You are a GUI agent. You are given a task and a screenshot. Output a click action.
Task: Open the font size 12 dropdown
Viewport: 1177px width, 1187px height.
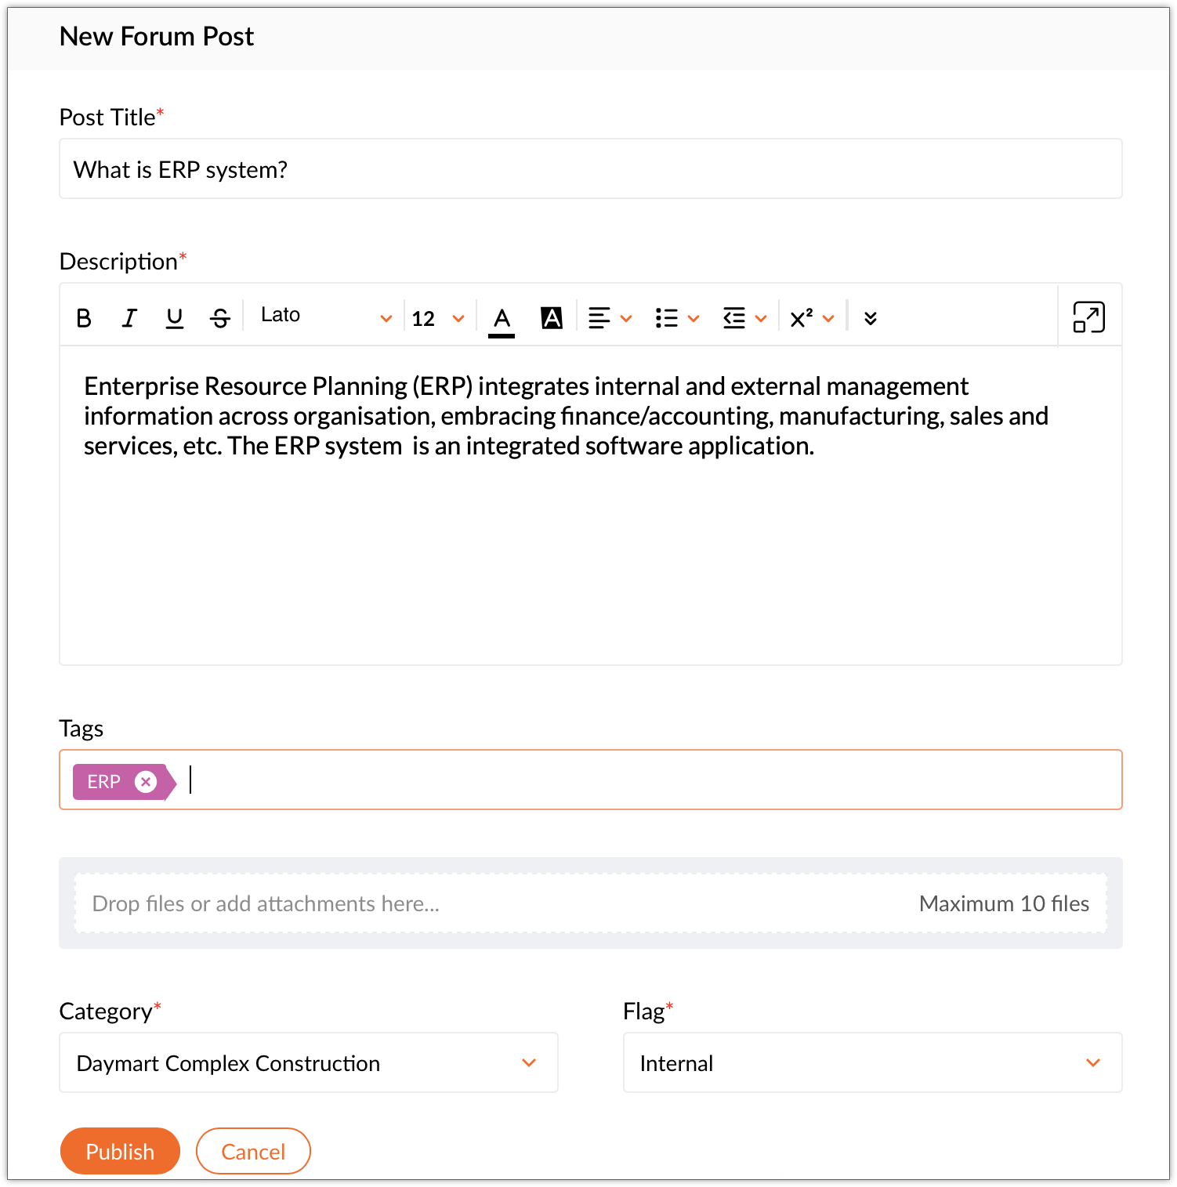click(x=438, y=318)
